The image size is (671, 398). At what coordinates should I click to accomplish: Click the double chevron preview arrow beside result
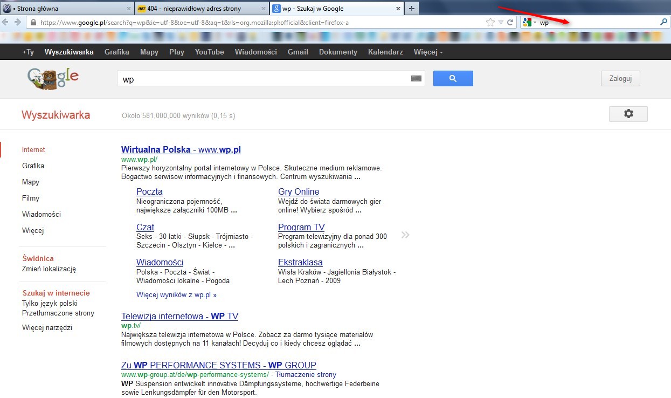[x=405, y=235]
